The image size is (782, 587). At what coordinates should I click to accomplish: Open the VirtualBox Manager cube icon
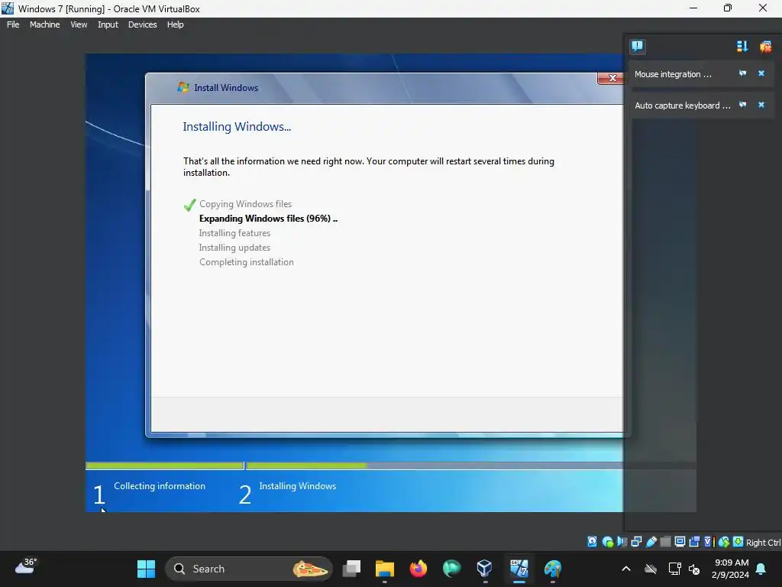point(485,569)
